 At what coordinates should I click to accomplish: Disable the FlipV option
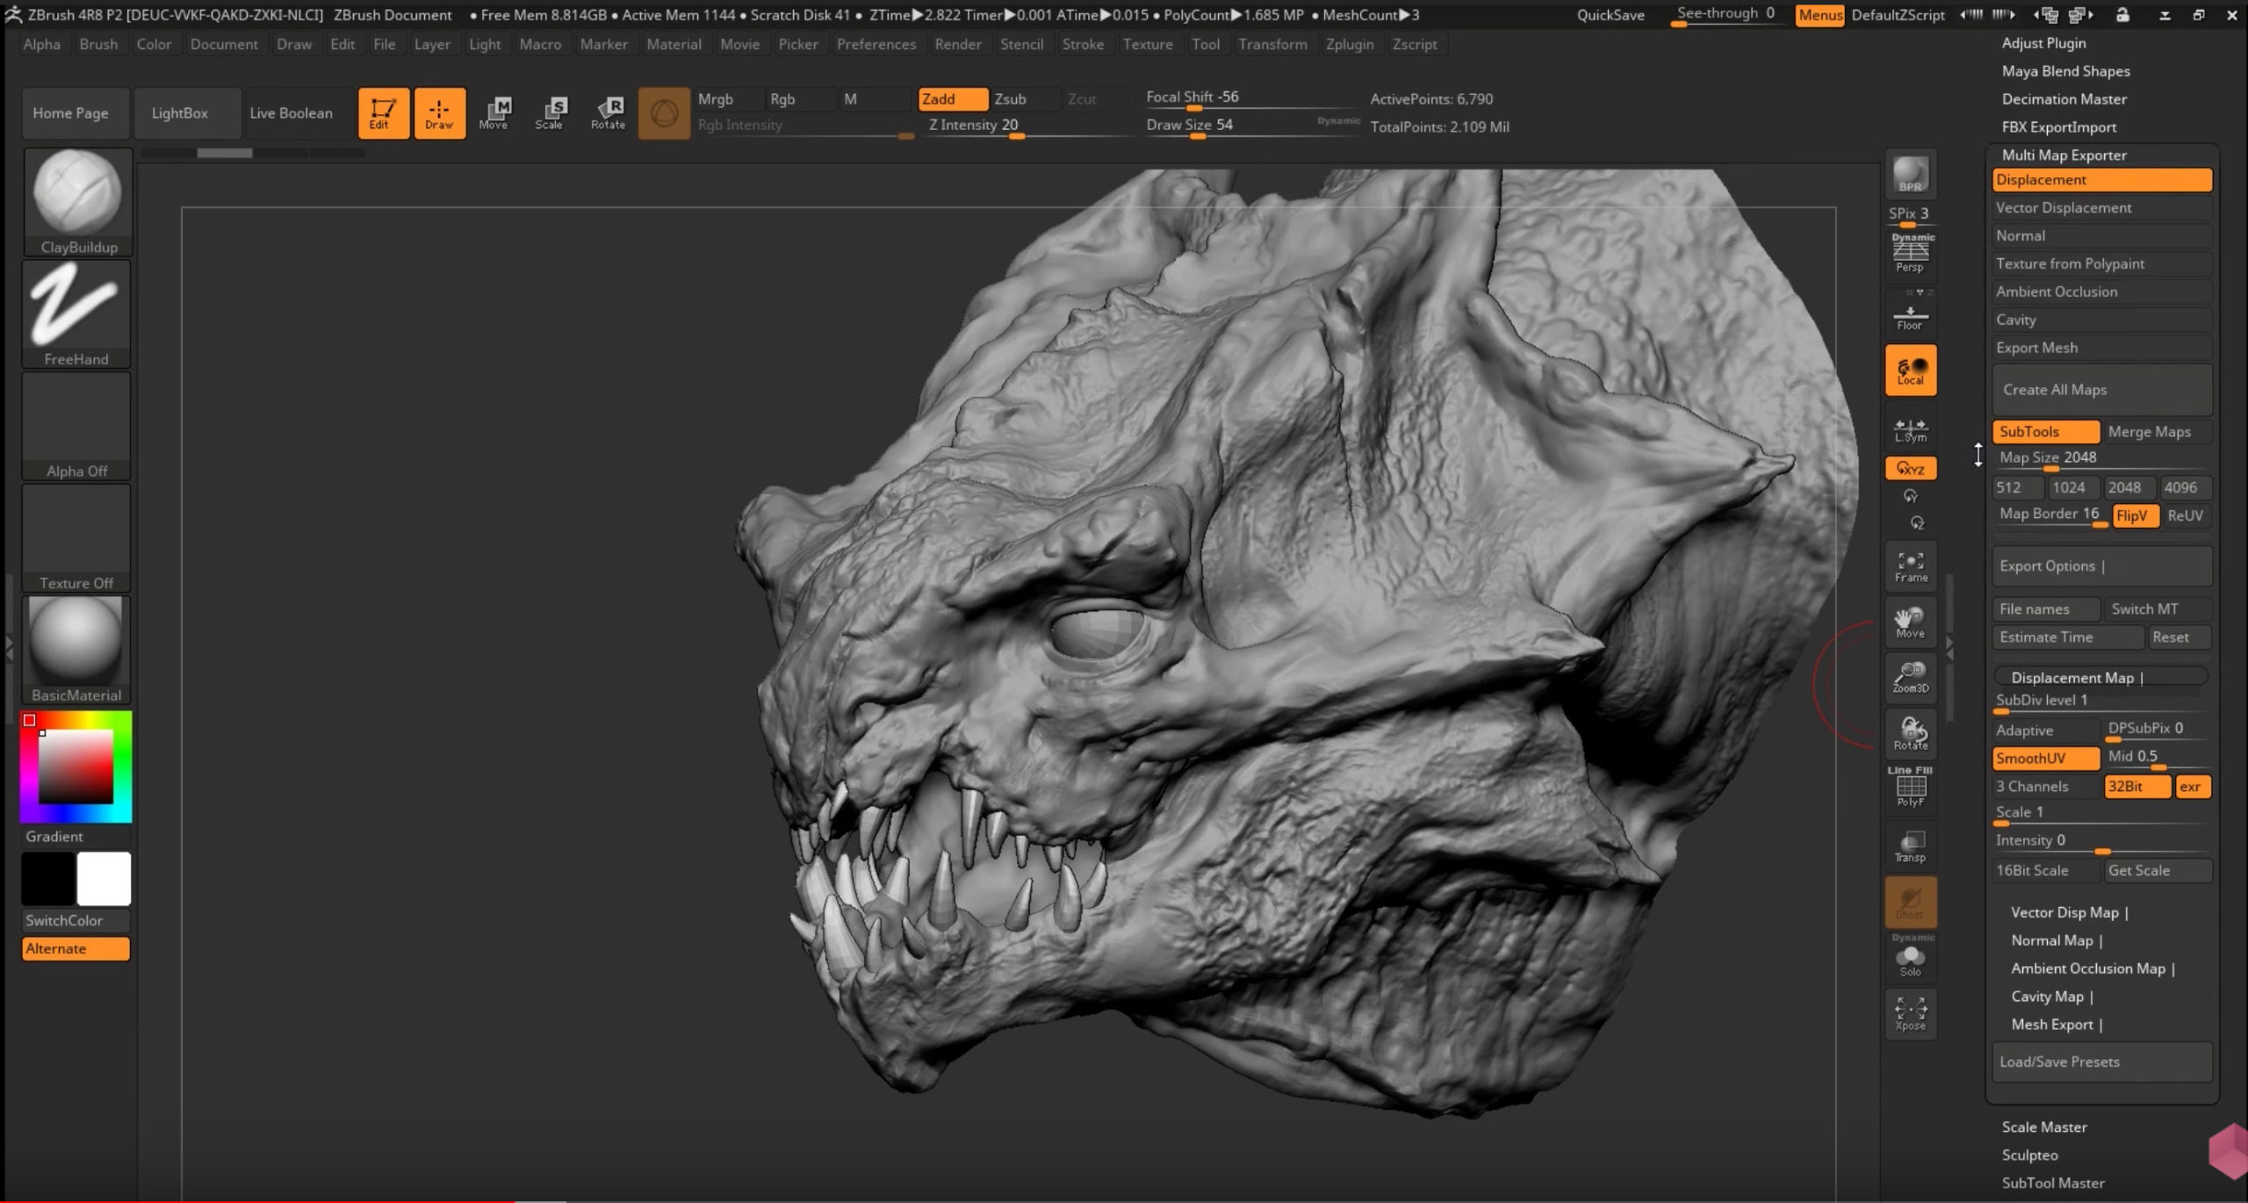[2134, 515]
